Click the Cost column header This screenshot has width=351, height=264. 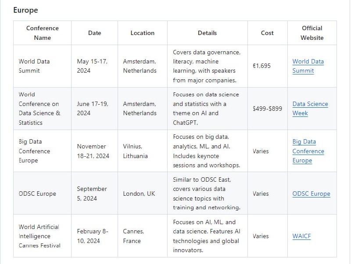[267, 33]
